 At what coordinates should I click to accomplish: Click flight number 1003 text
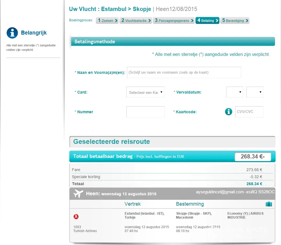point(77,227)
